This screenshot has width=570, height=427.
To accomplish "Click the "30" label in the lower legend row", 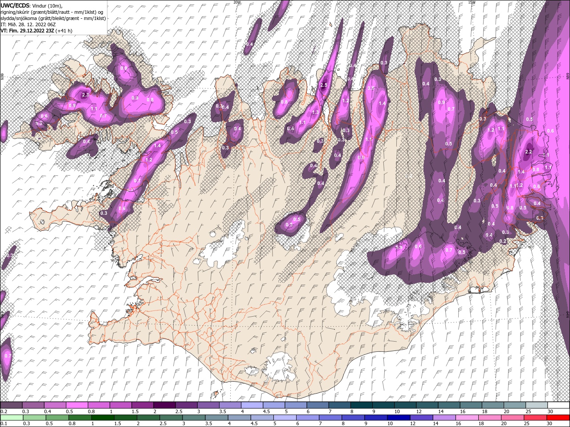I will point(550,424).
